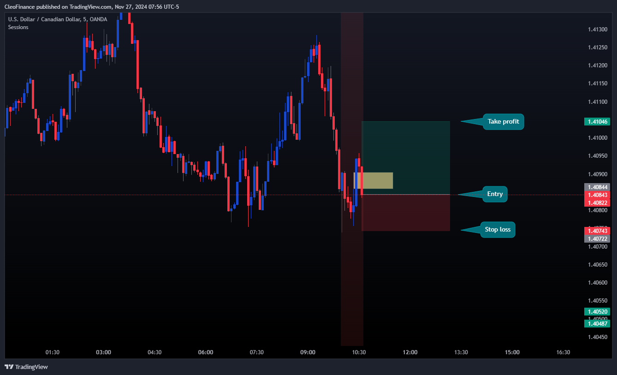Click the 15:00 time axis label

tap(512, 352)
